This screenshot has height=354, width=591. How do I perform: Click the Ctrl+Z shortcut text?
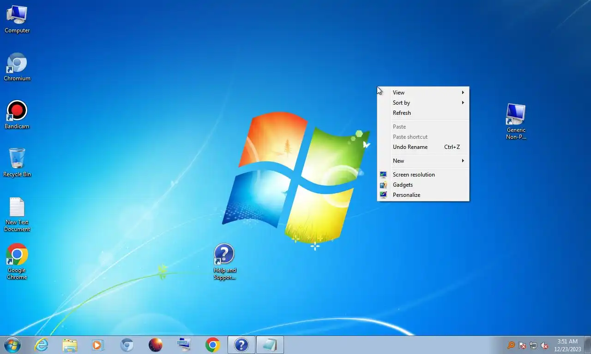[452, 147]
